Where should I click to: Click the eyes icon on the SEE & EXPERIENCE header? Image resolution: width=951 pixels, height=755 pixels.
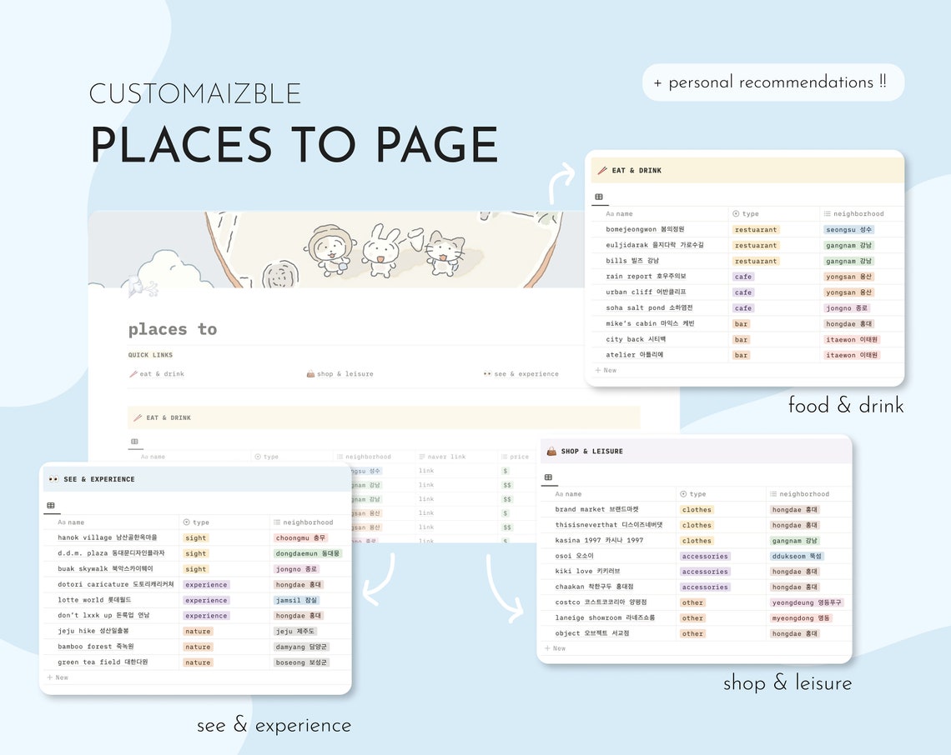[52, 479]
